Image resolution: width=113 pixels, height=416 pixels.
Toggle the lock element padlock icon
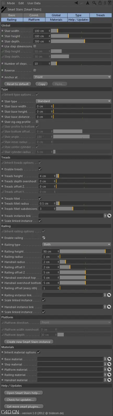(x=100, y=3)
